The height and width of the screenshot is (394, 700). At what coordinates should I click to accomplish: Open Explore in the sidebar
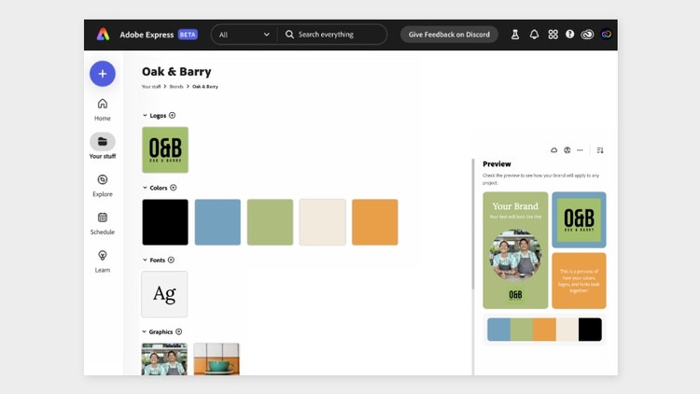(x=103, y=186)
